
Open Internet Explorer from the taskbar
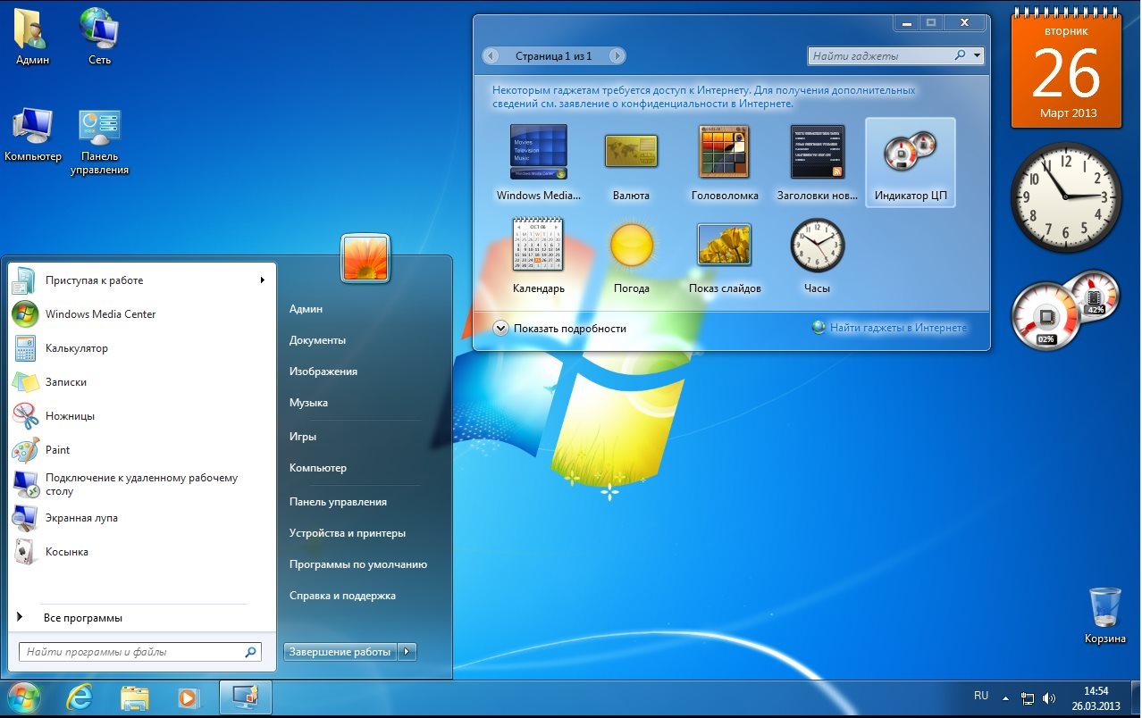pos(80,697)
